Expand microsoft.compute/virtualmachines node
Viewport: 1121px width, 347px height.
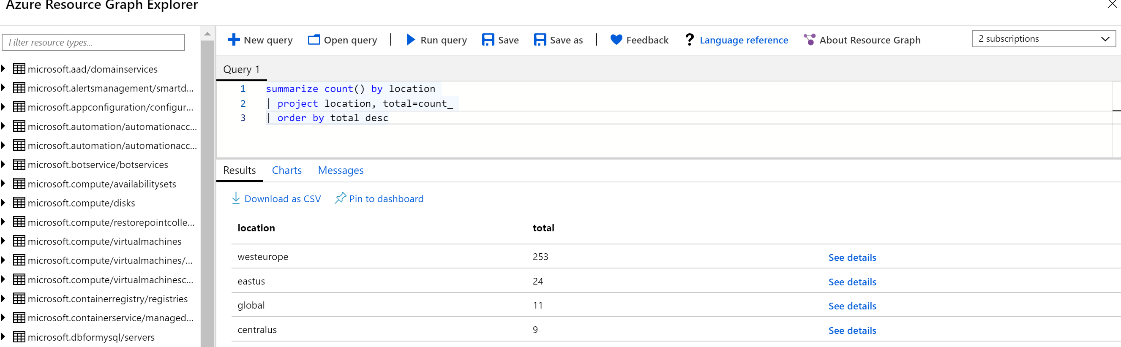pos(3,241)
